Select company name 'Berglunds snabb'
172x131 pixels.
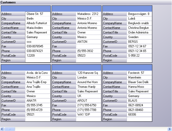139,23
